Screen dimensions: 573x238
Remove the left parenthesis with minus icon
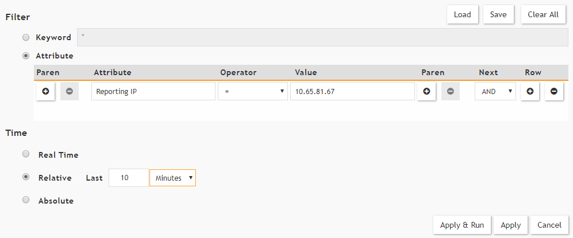click(x=70, y=92)
